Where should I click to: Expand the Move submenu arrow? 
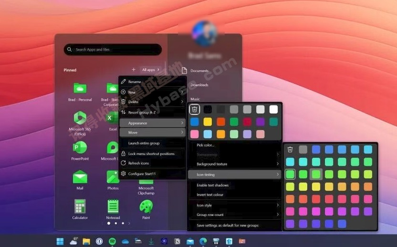[182, 133]
